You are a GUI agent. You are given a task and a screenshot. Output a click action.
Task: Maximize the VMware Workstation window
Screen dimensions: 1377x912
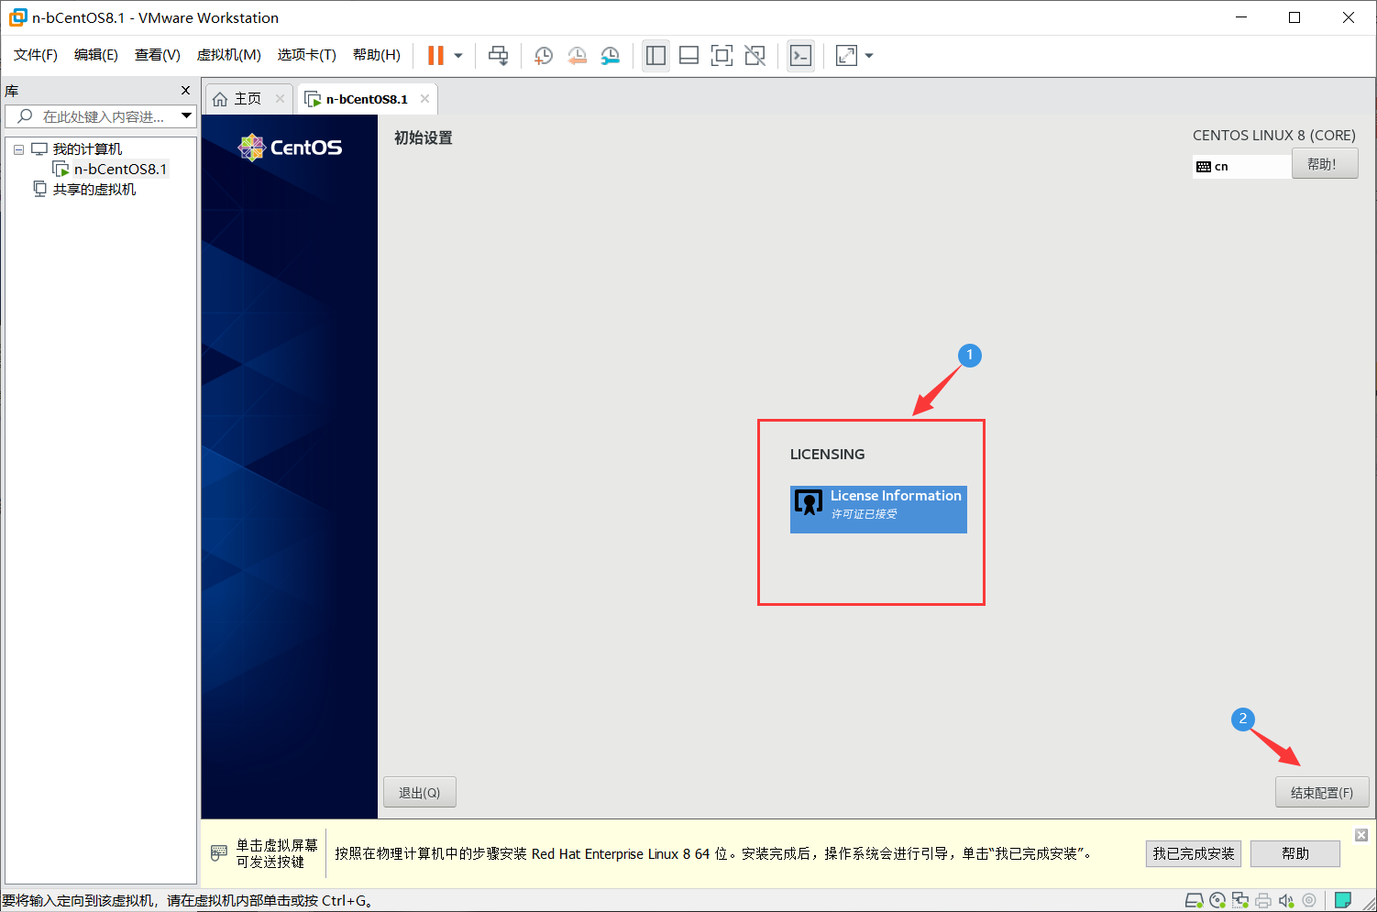(1294, 17)
